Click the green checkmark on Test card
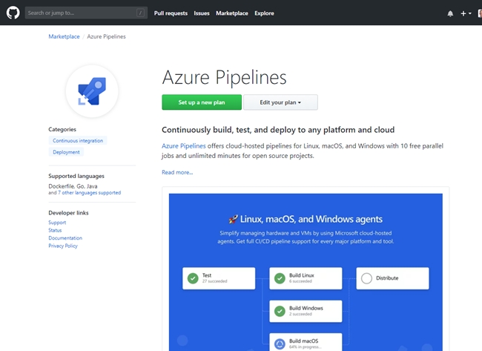This screenshot has width=482, height=351. point(193,278)
